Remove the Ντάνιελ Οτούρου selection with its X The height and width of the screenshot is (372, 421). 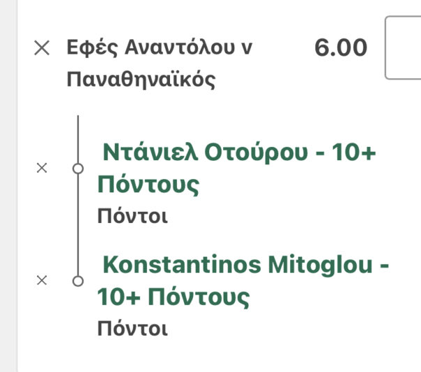pos(41,168)
